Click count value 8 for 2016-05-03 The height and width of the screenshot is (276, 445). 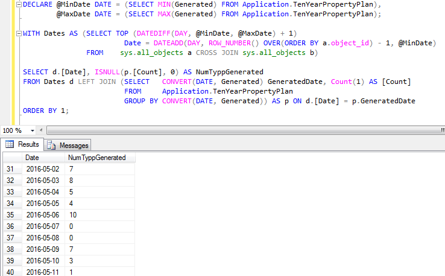[x=100, y=181]
